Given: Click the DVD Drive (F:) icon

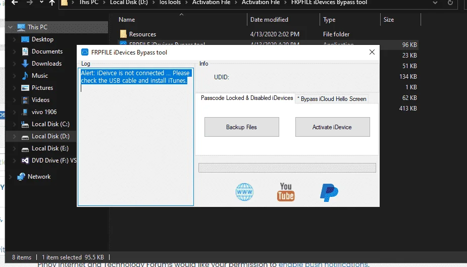Looking at the screenshot, I should click(25, 161).
